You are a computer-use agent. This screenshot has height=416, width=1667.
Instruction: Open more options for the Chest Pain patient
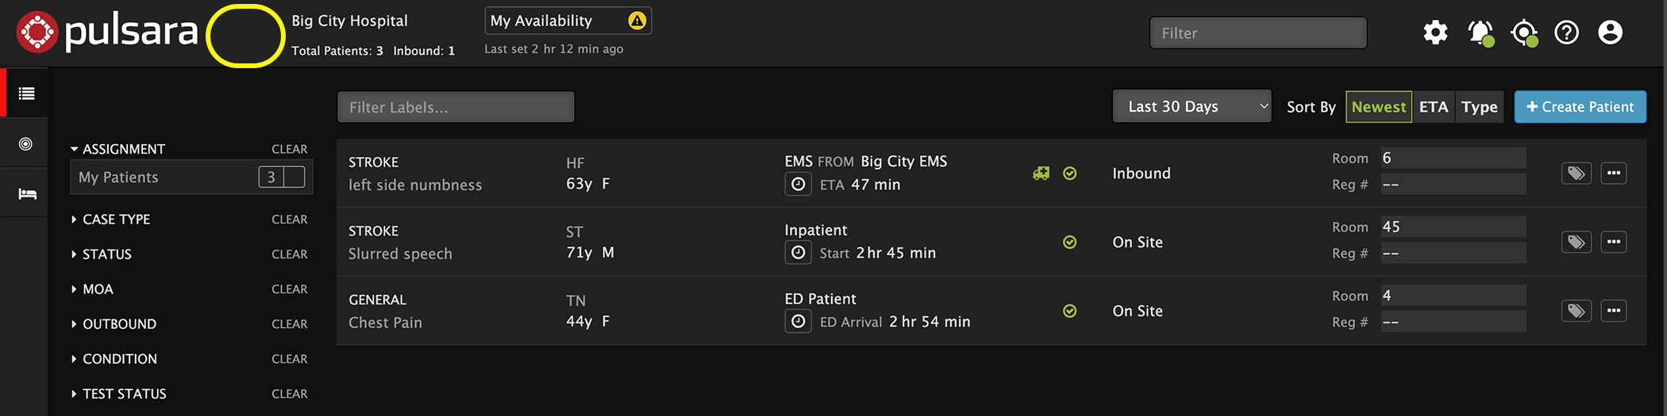pos(1613,311)
